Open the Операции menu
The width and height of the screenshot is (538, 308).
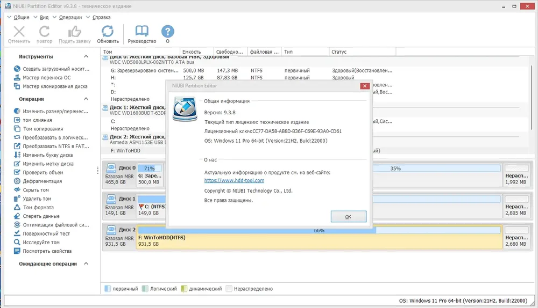coord(70,17)
